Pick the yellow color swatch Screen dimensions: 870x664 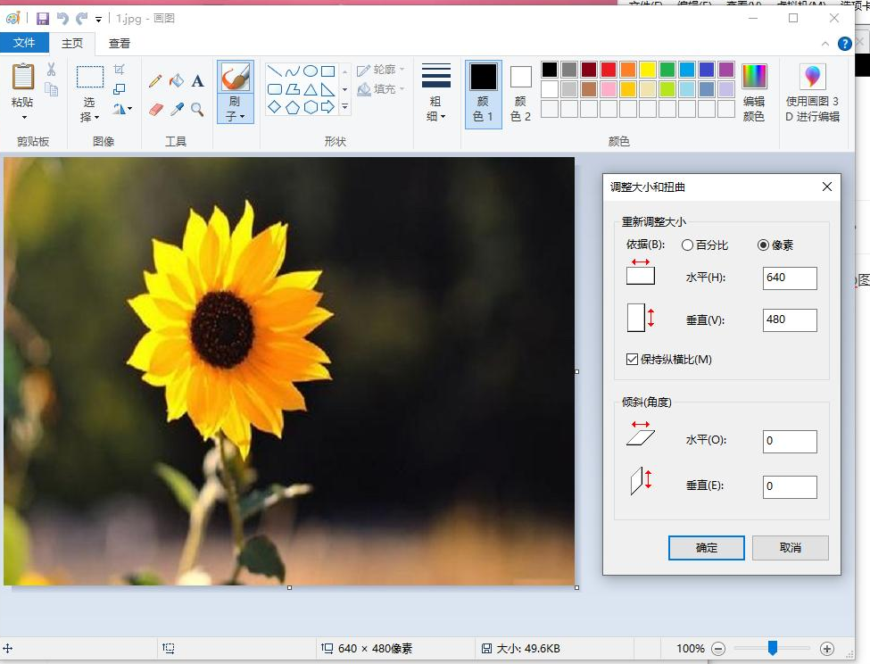648,70
